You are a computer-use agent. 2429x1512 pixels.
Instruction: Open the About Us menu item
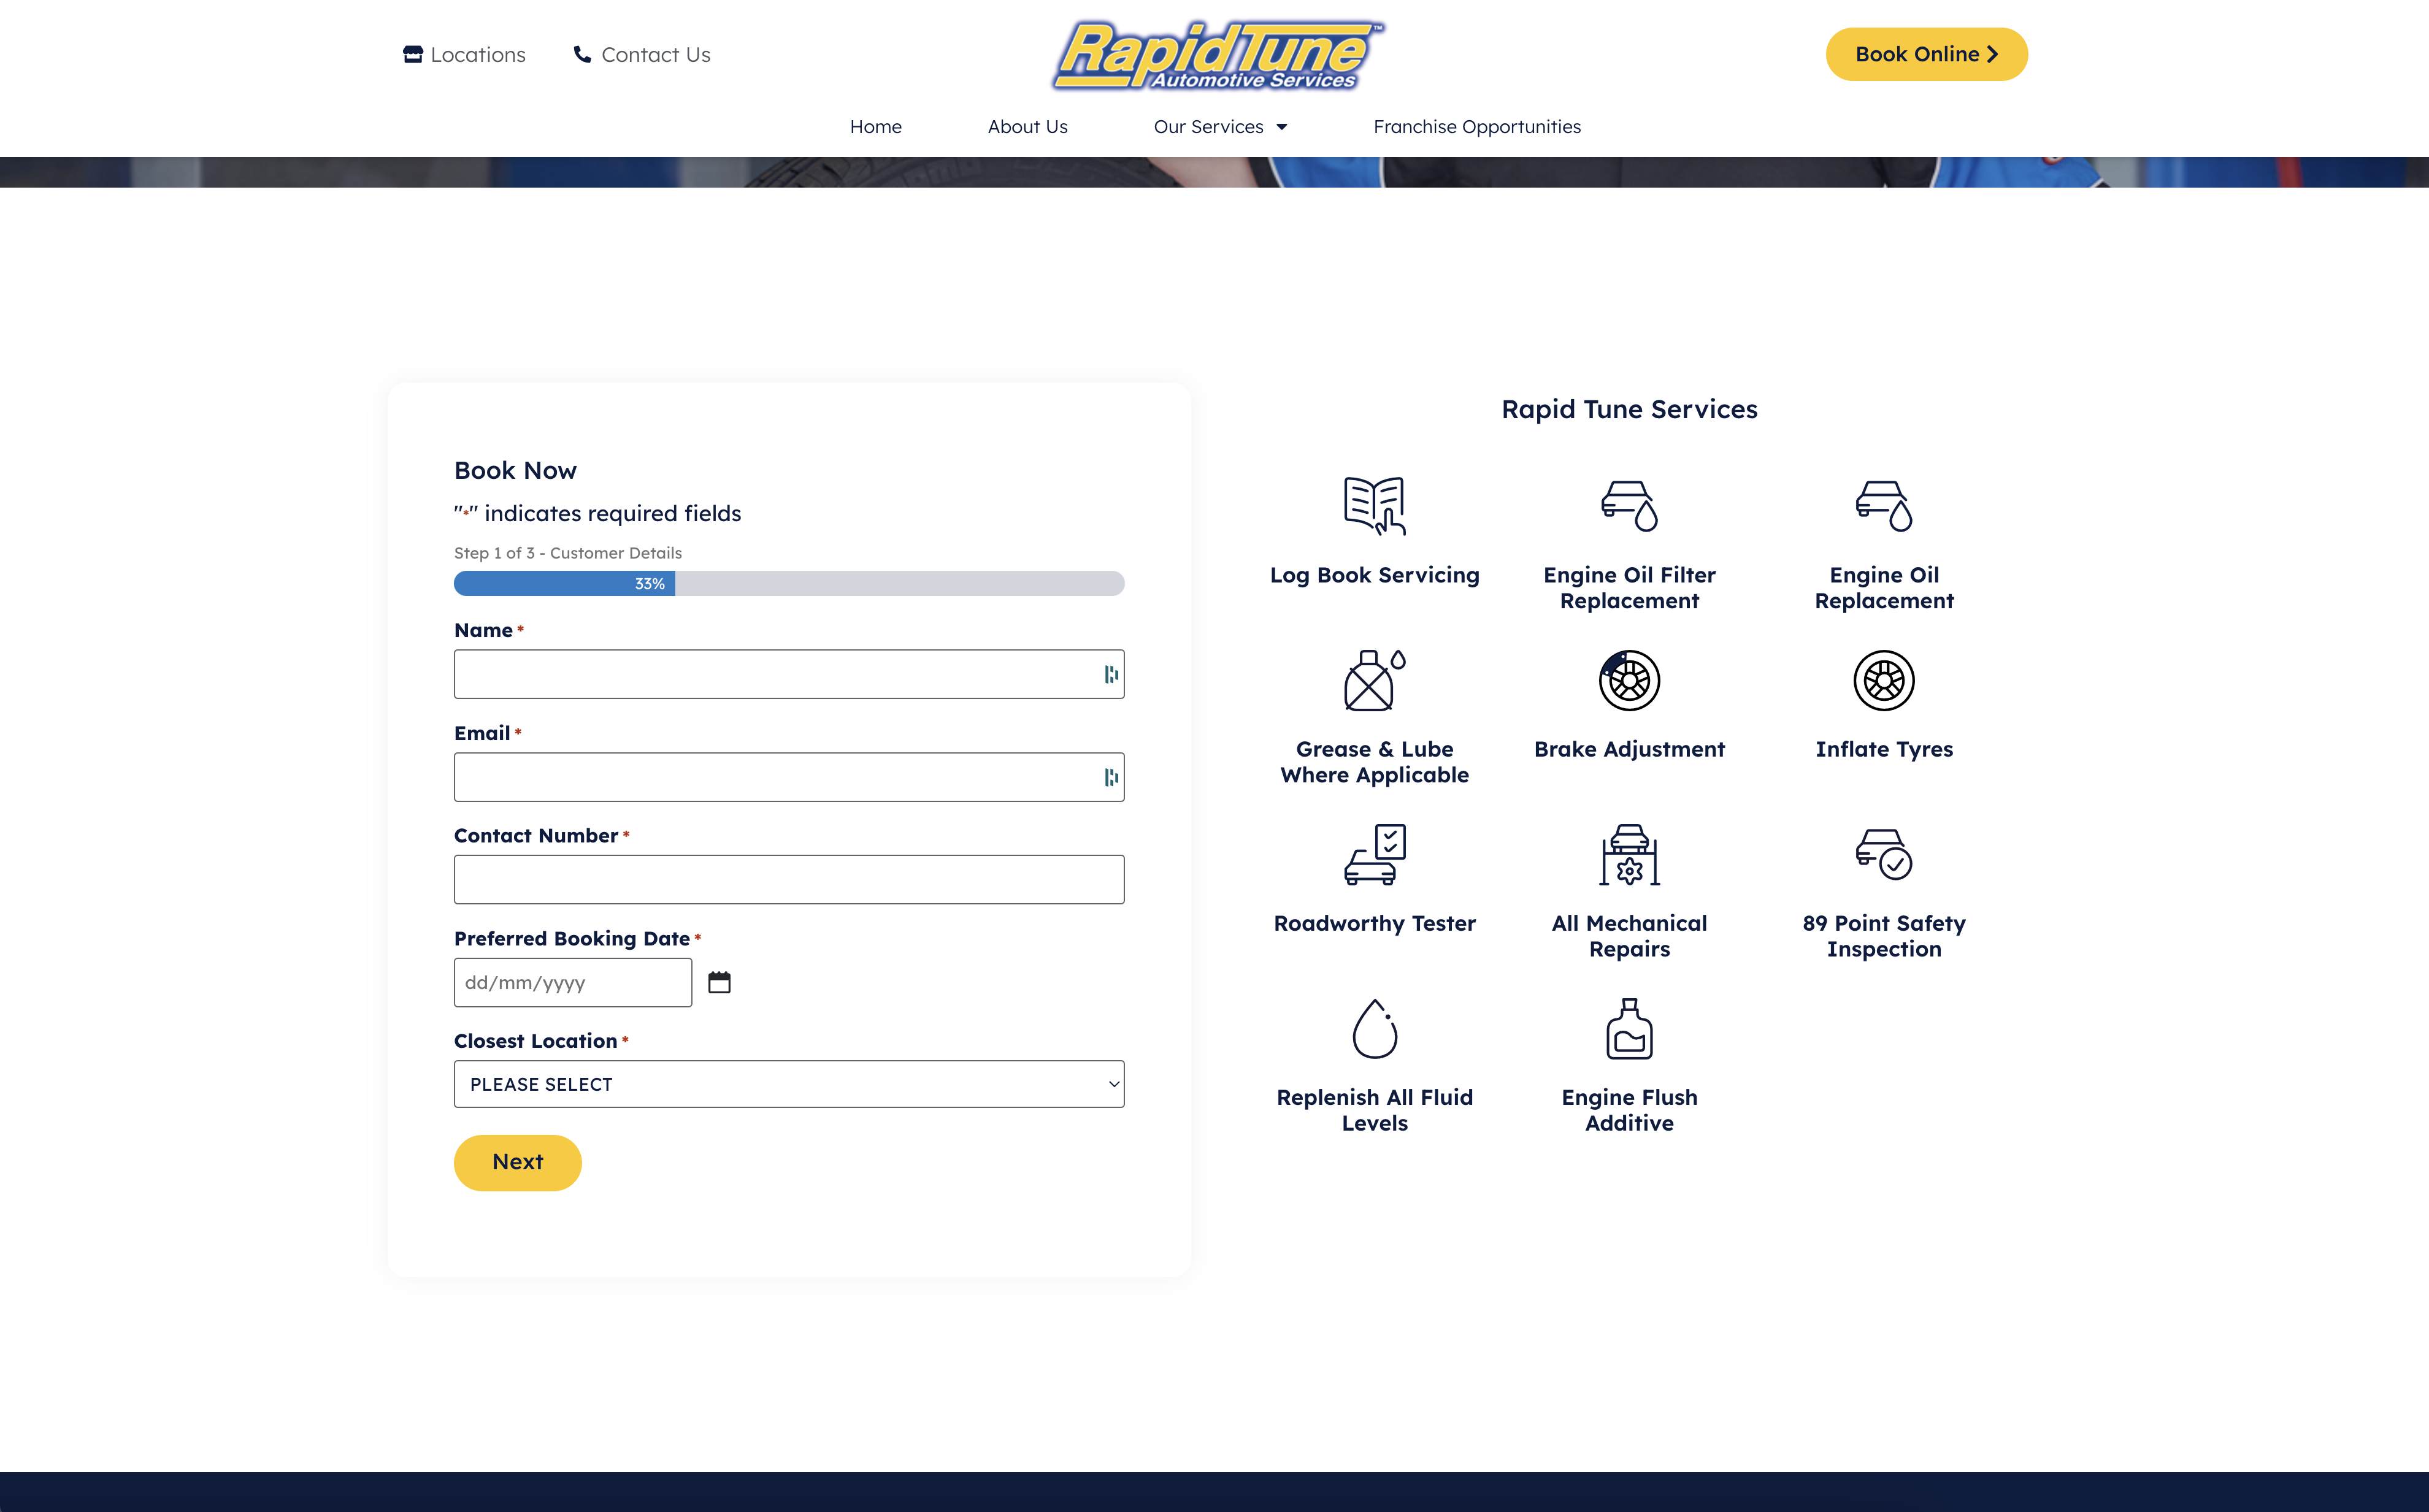(x=1027, y=127)
